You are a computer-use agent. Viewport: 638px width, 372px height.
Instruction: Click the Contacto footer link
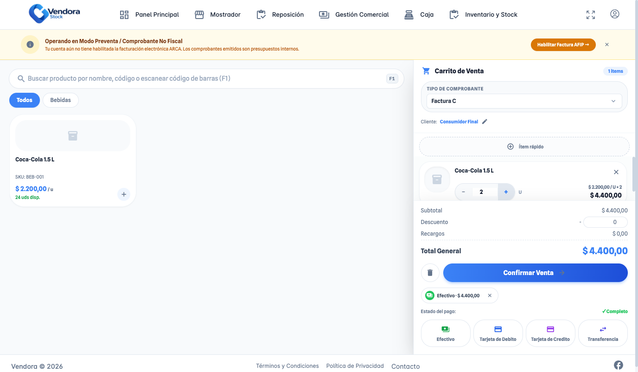(x=406, y=366)
